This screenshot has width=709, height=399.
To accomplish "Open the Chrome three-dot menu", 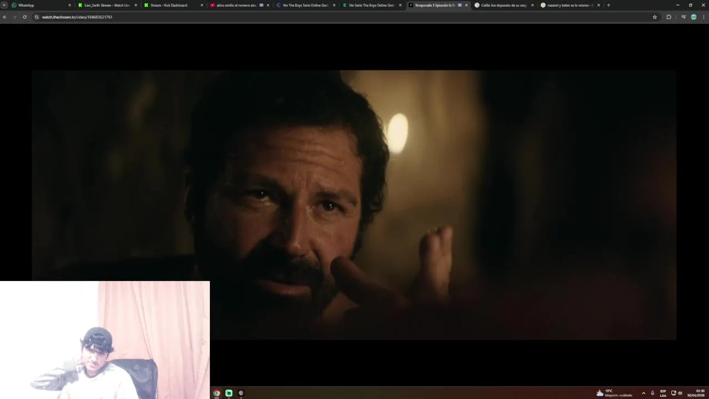I will (x=703, y=17).
